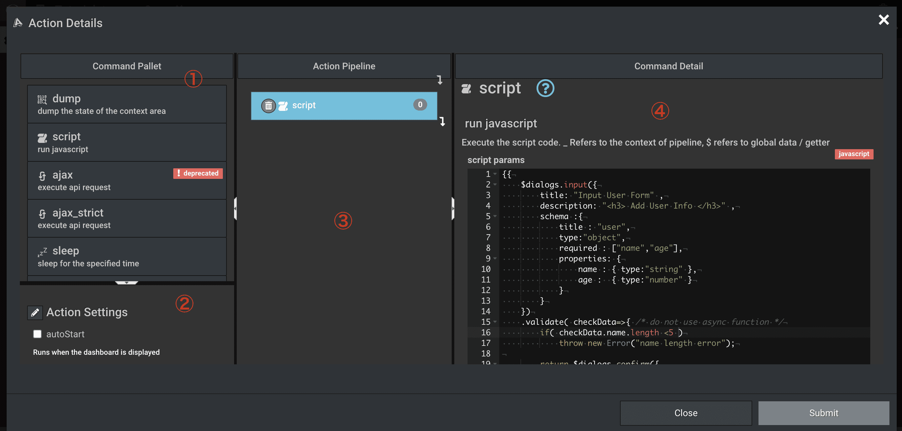The width and height of the screenshot is (902, 431).
Task: Fold the validate block at line 15
Action: (495, 322)
